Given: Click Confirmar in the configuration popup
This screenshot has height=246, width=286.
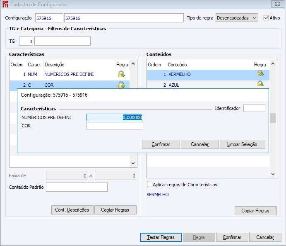Looking at the screenshot, I should coord(161,144).
